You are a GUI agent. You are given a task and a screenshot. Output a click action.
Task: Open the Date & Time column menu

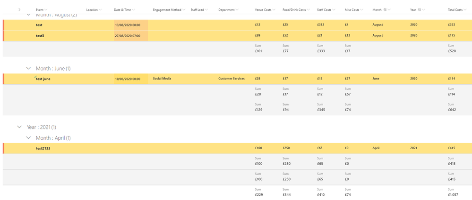point(134,10)
